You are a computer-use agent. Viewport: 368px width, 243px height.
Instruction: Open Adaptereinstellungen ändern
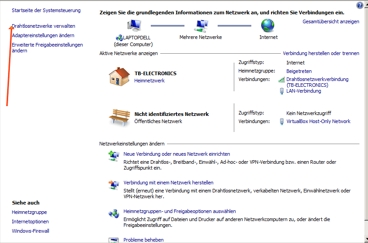pos(43,35)
